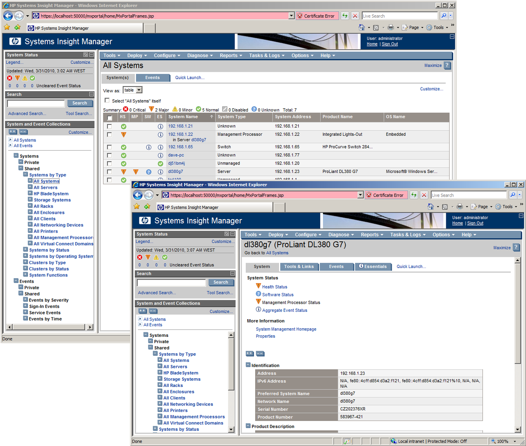Click critical status icon in front System Status panel

140,257
